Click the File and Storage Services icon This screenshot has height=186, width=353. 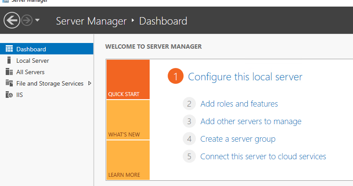click(9, 83)
